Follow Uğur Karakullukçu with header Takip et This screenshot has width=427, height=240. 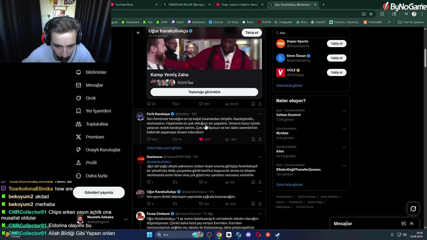(x=252, y=33)
